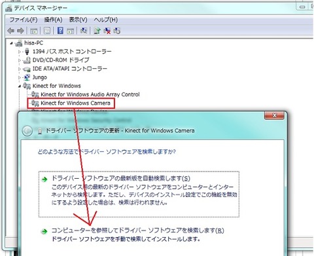314x256 pixels.
Task: Click the blue question mark Help icon
Action: pos(60,31)
